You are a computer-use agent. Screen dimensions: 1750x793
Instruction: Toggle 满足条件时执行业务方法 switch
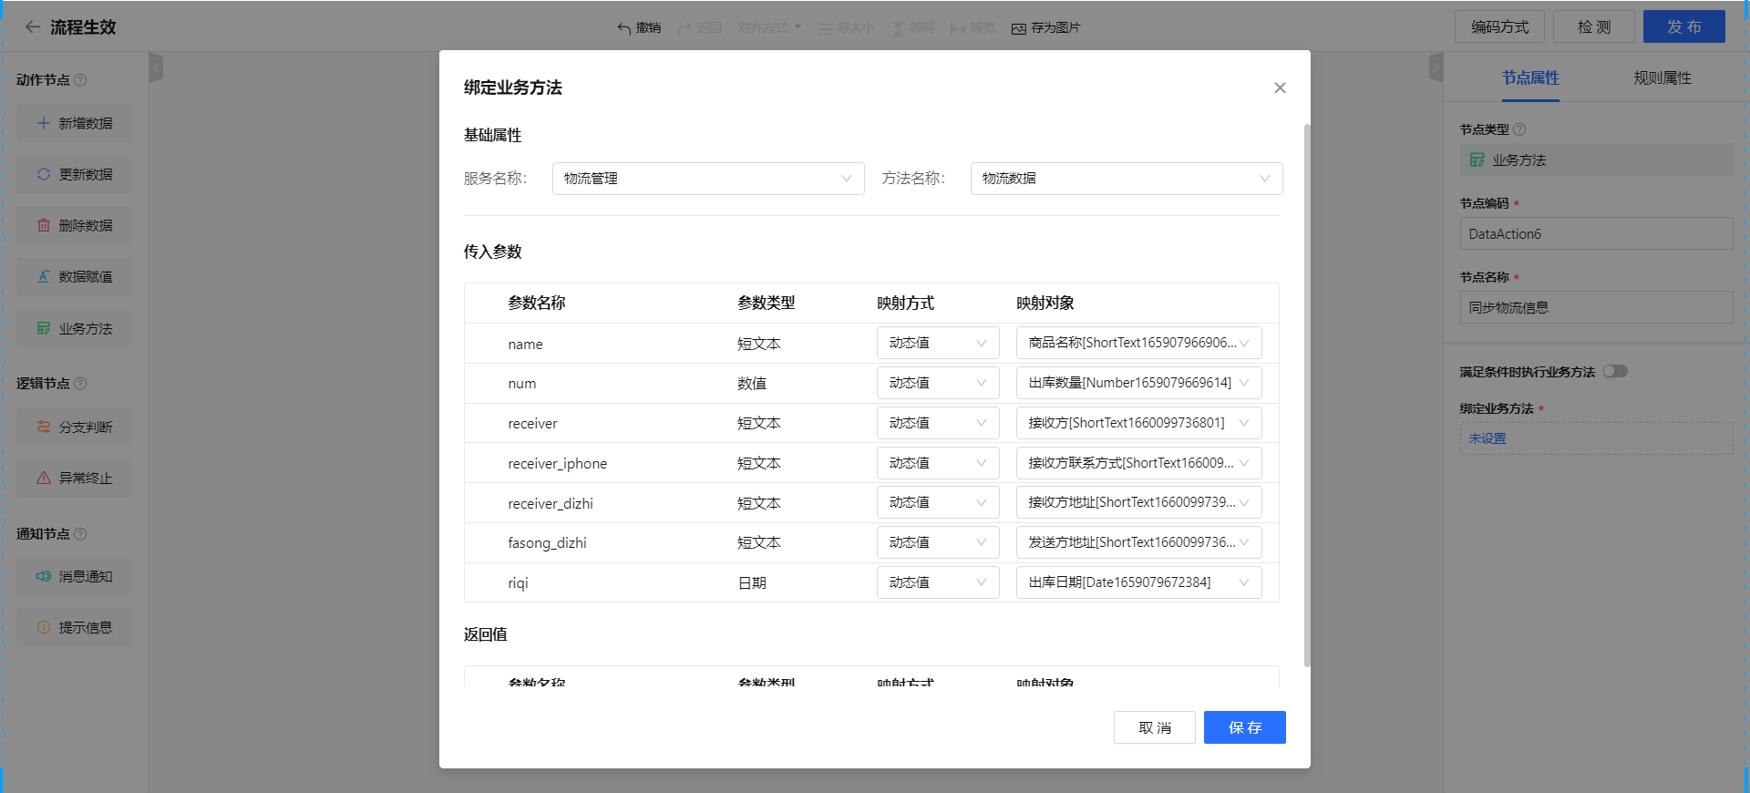pos(1616,371)
